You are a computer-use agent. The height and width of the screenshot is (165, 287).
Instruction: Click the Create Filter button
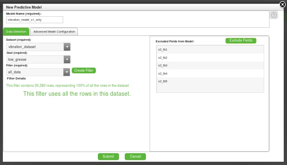click(84, 70)
